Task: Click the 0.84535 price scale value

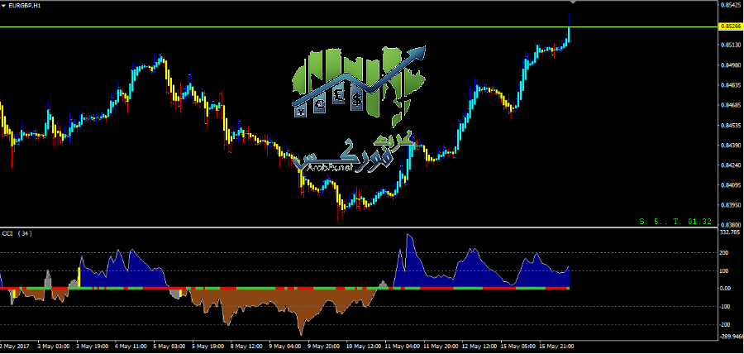Action: point(732,126)
